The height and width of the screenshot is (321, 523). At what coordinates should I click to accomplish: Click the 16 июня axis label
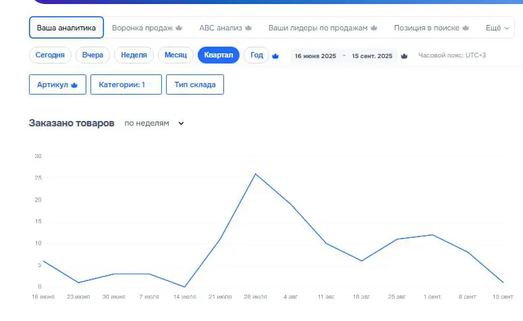point(43,297)
